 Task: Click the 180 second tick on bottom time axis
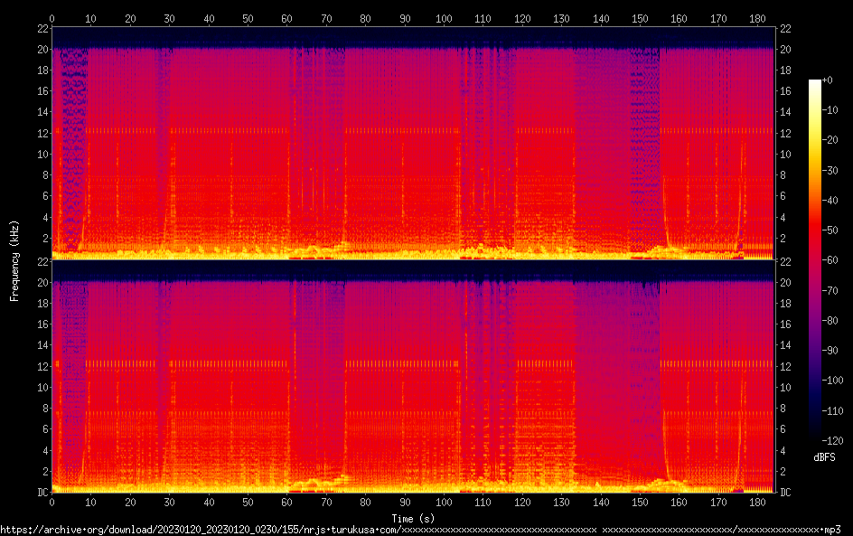757,502
